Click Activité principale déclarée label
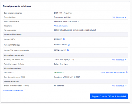 [14, 64]
